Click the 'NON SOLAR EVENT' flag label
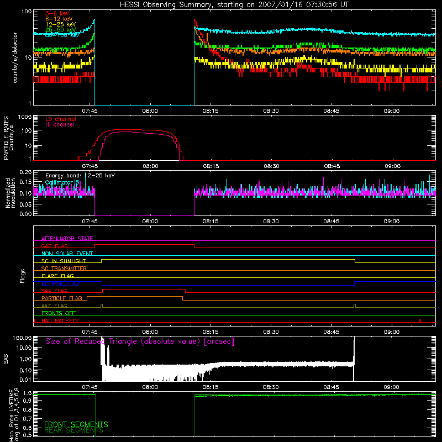 coord(67,254)
